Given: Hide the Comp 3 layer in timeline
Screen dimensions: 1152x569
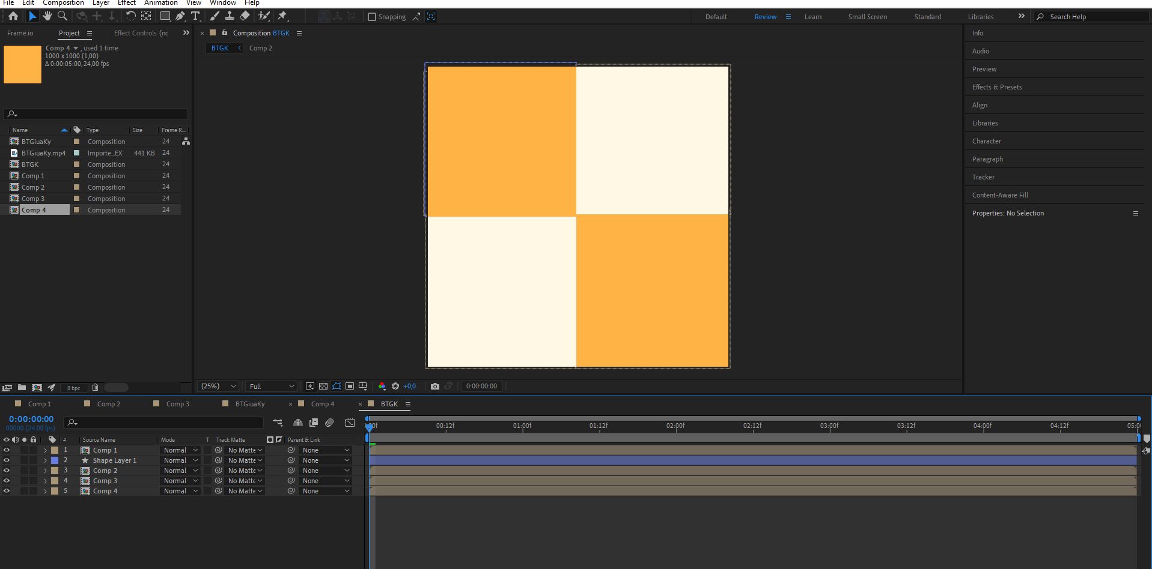Looking at the screenshot, I should point(7,481).
